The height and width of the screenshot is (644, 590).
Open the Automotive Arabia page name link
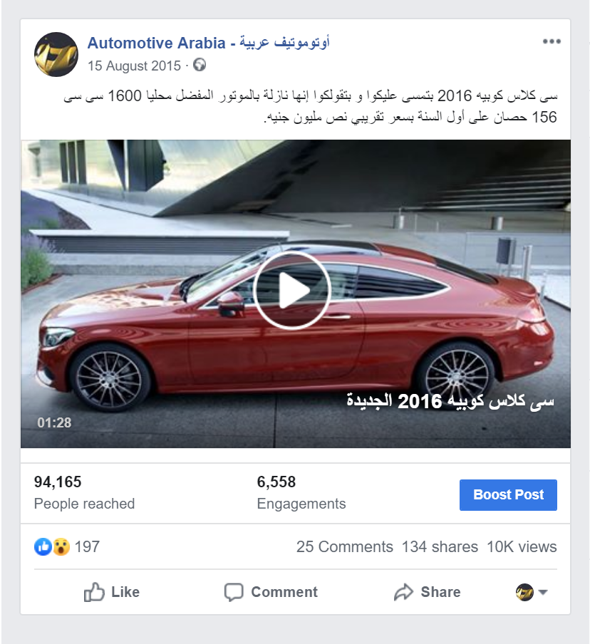[x=208, y=43]
